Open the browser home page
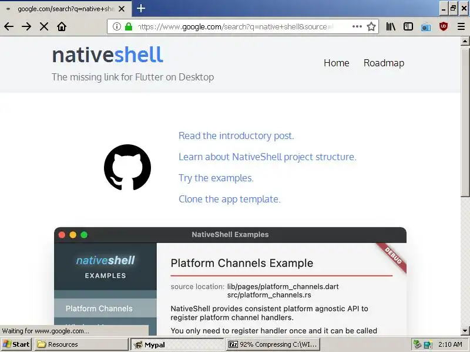Screen dimensions: 470x352 62,26
